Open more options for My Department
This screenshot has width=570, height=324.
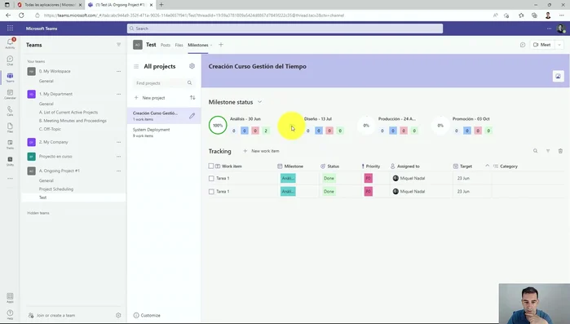pos(118,94)
